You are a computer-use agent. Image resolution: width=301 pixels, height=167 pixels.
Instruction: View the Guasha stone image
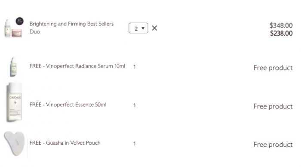click(14, 143)
